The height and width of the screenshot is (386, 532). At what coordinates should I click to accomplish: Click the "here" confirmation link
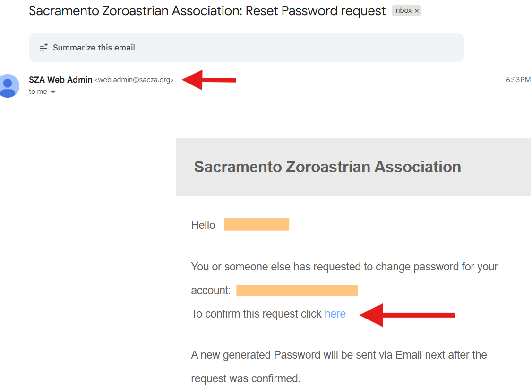(335, 314)
